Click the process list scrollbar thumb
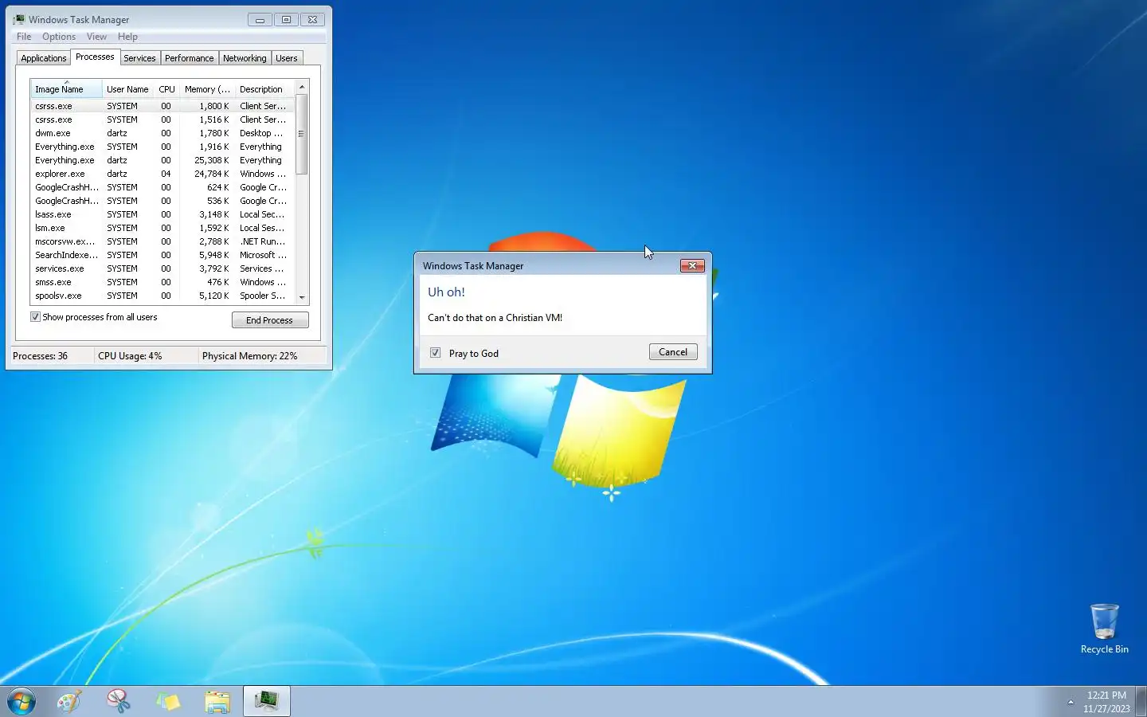Screen dimensions: 1147x717 tap(302, 134)
